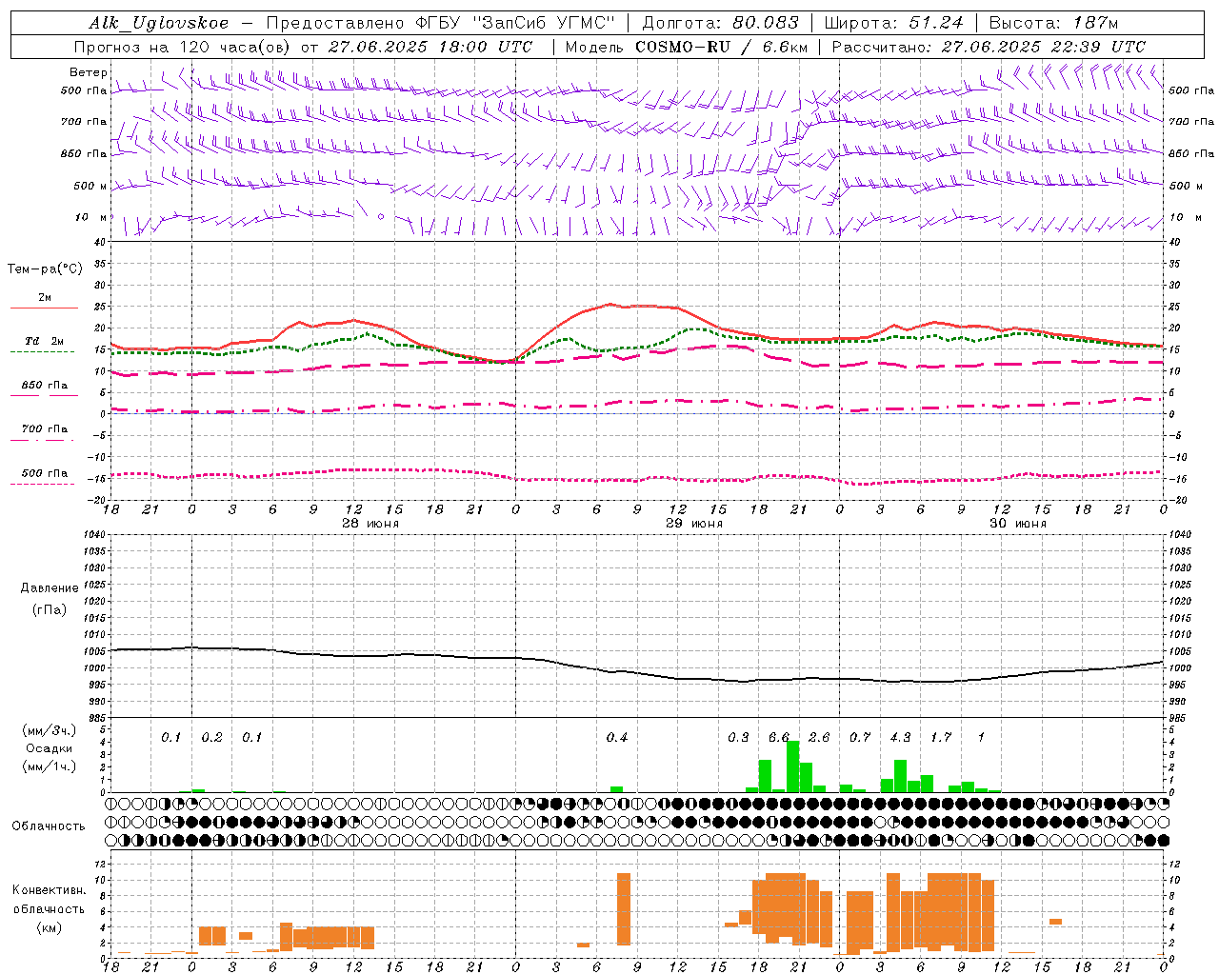This screenshot has width=1219, height=975.
Task: Click the tallest green hourly precipitation bar
Action: pos(792,766)
